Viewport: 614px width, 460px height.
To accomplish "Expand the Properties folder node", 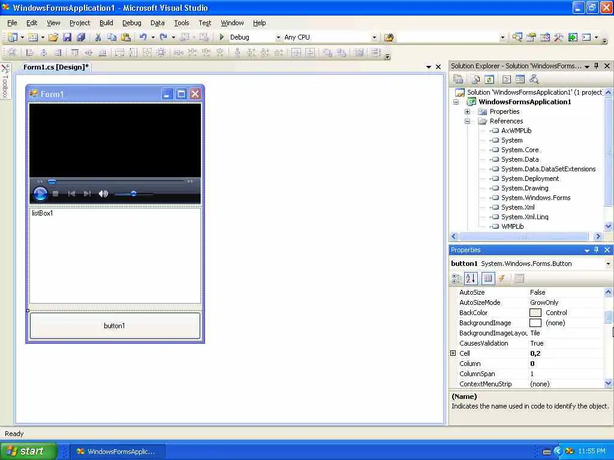I will pyautogui.click(x=467, y=111).
